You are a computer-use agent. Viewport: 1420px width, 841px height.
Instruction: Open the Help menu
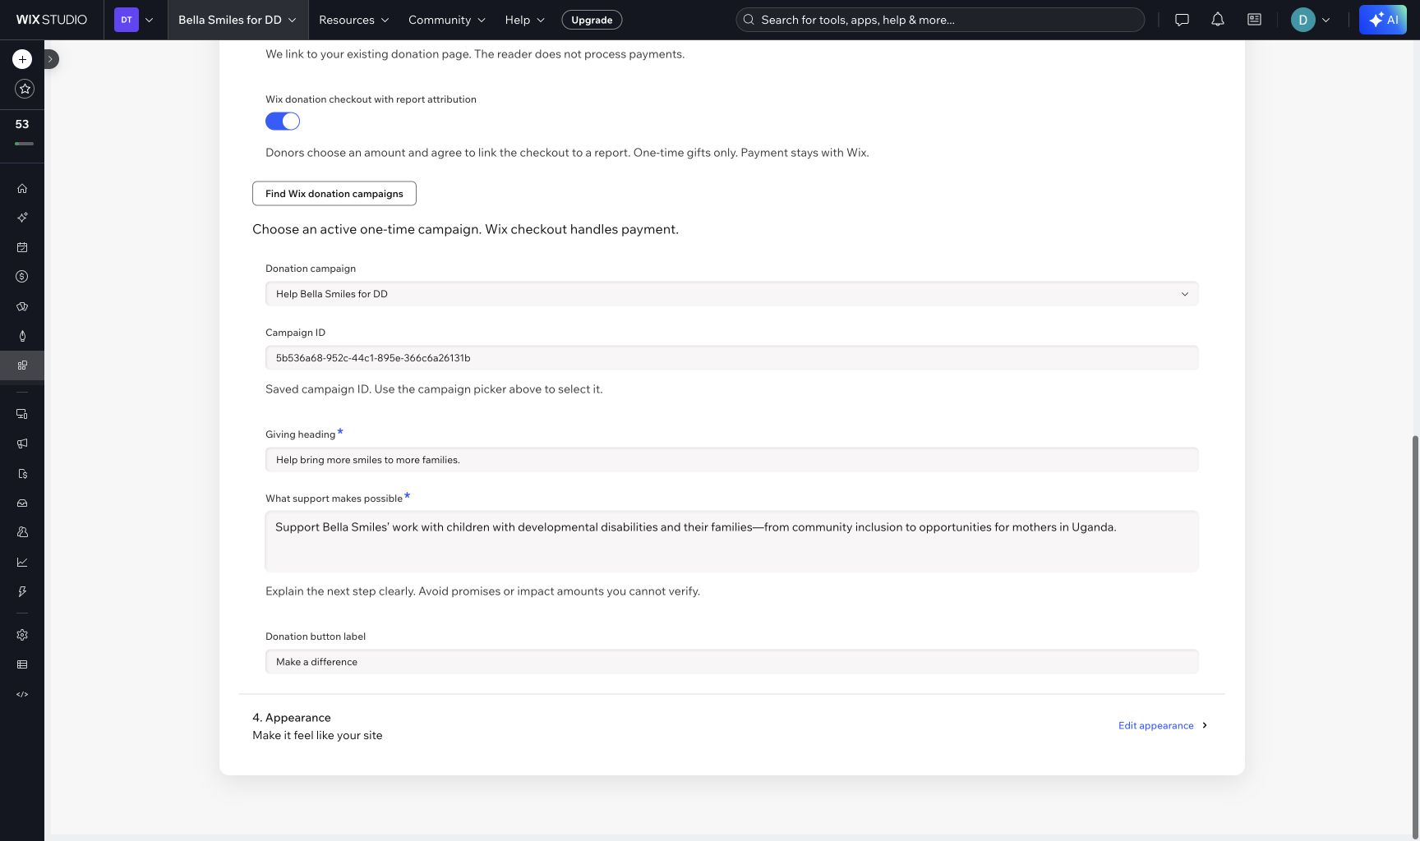click(525, 20)
